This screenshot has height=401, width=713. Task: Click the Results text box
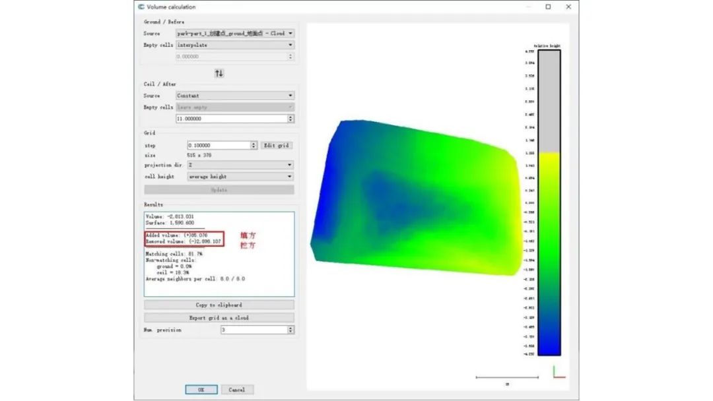click(219, 254)
